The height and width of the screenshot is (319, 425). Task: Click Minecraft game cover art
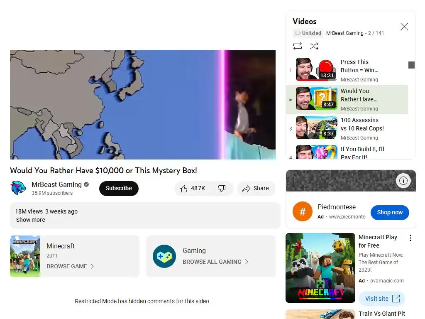pyautogui.click(x=25, y=256)
